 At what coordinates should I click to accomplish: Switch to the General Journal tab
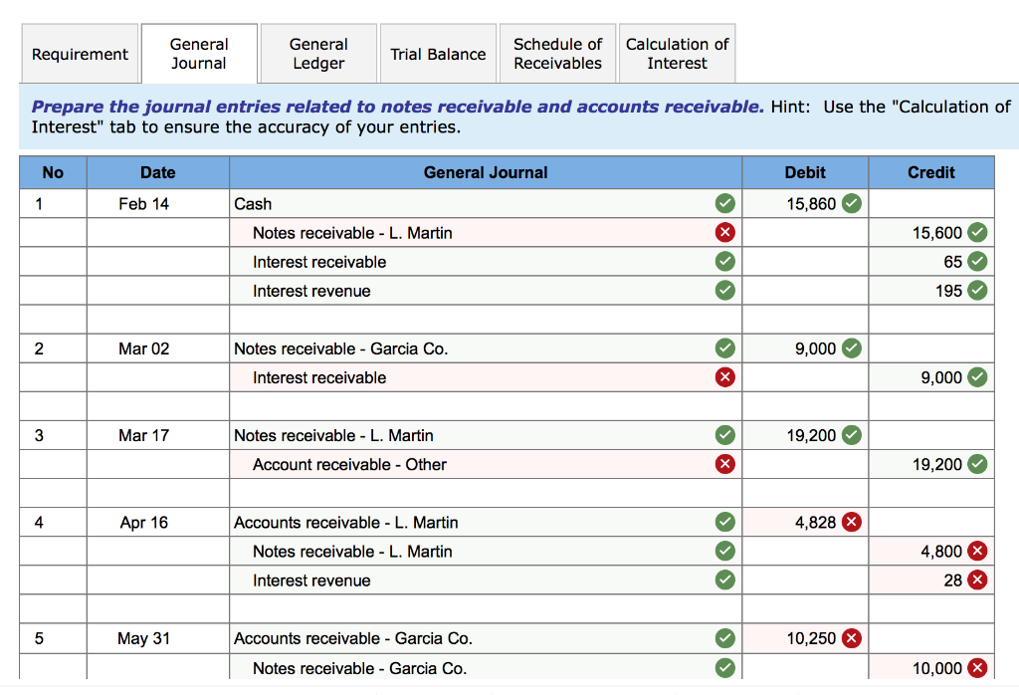click(x=199, y=54)
